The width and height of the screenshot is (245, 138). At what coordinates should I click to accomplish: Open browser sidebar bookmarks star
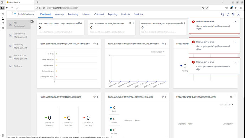tap(2, 28)
